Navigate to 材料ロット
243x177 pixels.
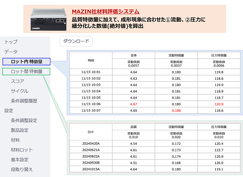pyautogui.click(x=22, y=150)
